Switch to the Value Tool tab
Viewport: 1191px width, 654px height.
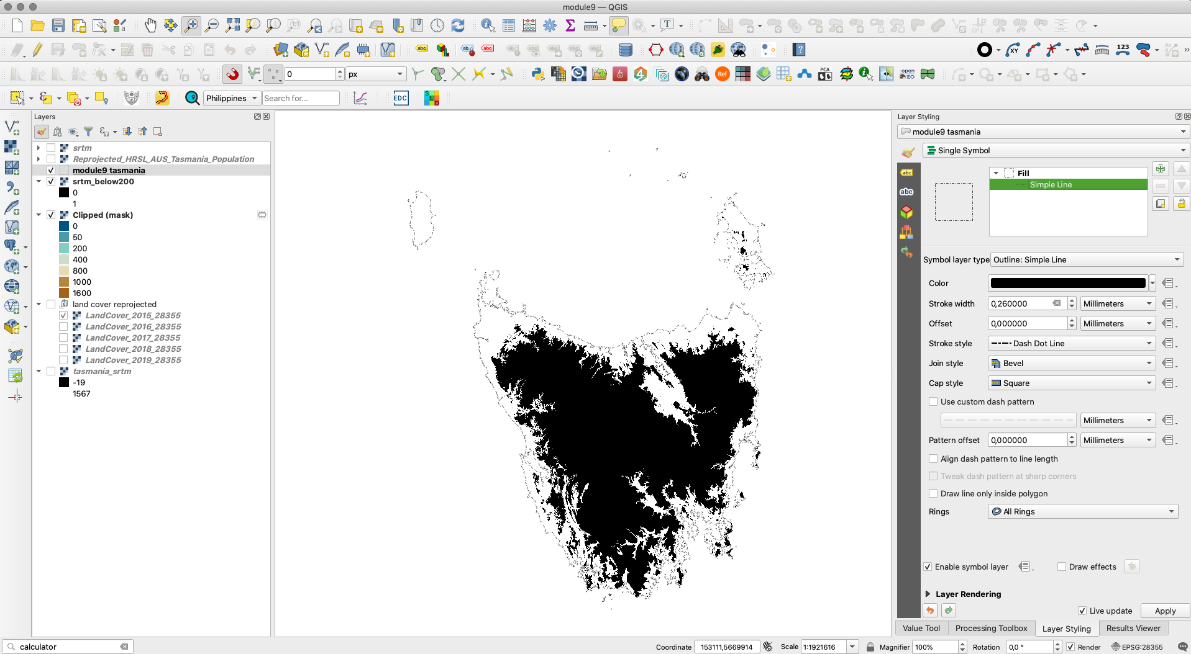(x=921, y=628)
